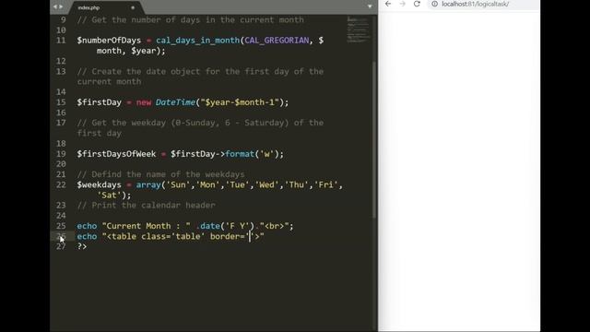Screen dimensions: 590x332
Task: Click browser Forward button
Action: 402,4
